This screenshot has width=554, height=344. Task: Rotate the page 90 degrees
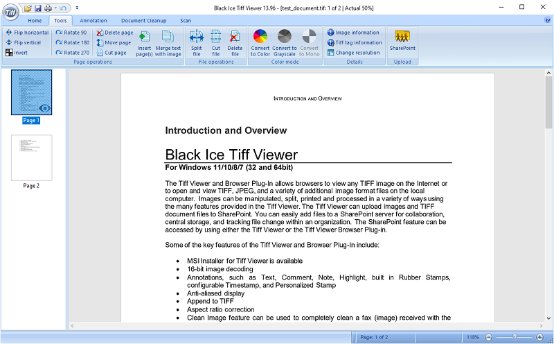tap(71, 33)
